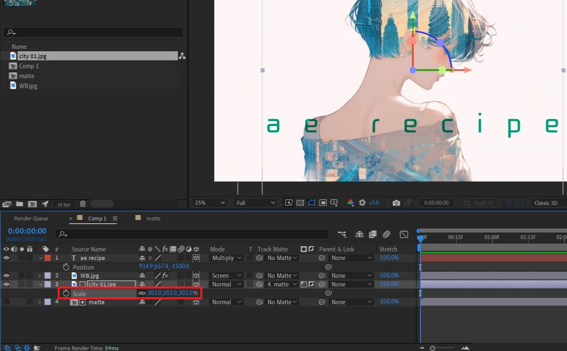Click the Project panel search field
The width and height of the screenshot is (567, 351).
coord(93,32)
